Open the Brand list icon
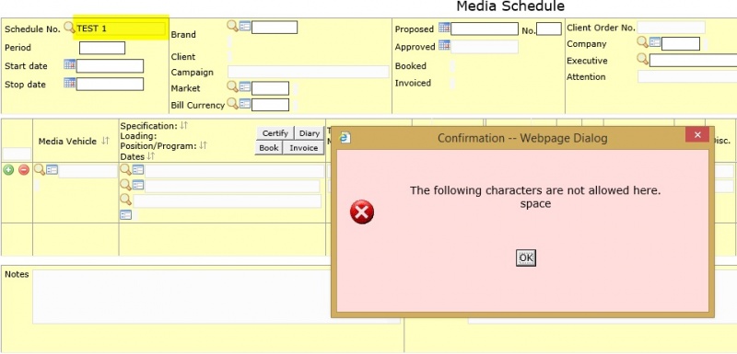The image size is (737, 354). (x=245, y=27)
